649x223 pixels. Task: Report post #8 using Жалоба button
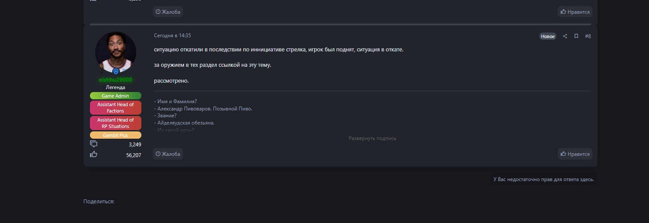[168, 154]
